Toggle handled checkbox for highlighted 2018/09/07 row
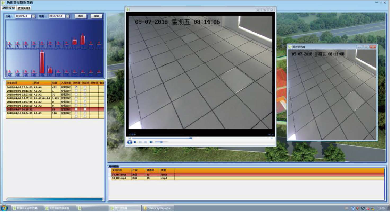Screen dimensions: 390x212 click(x=76, y=109)
